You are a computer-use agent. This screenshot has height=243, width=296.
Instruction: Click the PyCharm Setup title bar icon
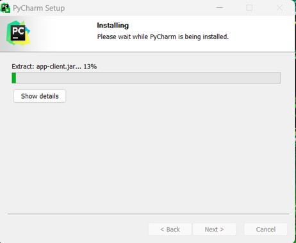point(5,8)
